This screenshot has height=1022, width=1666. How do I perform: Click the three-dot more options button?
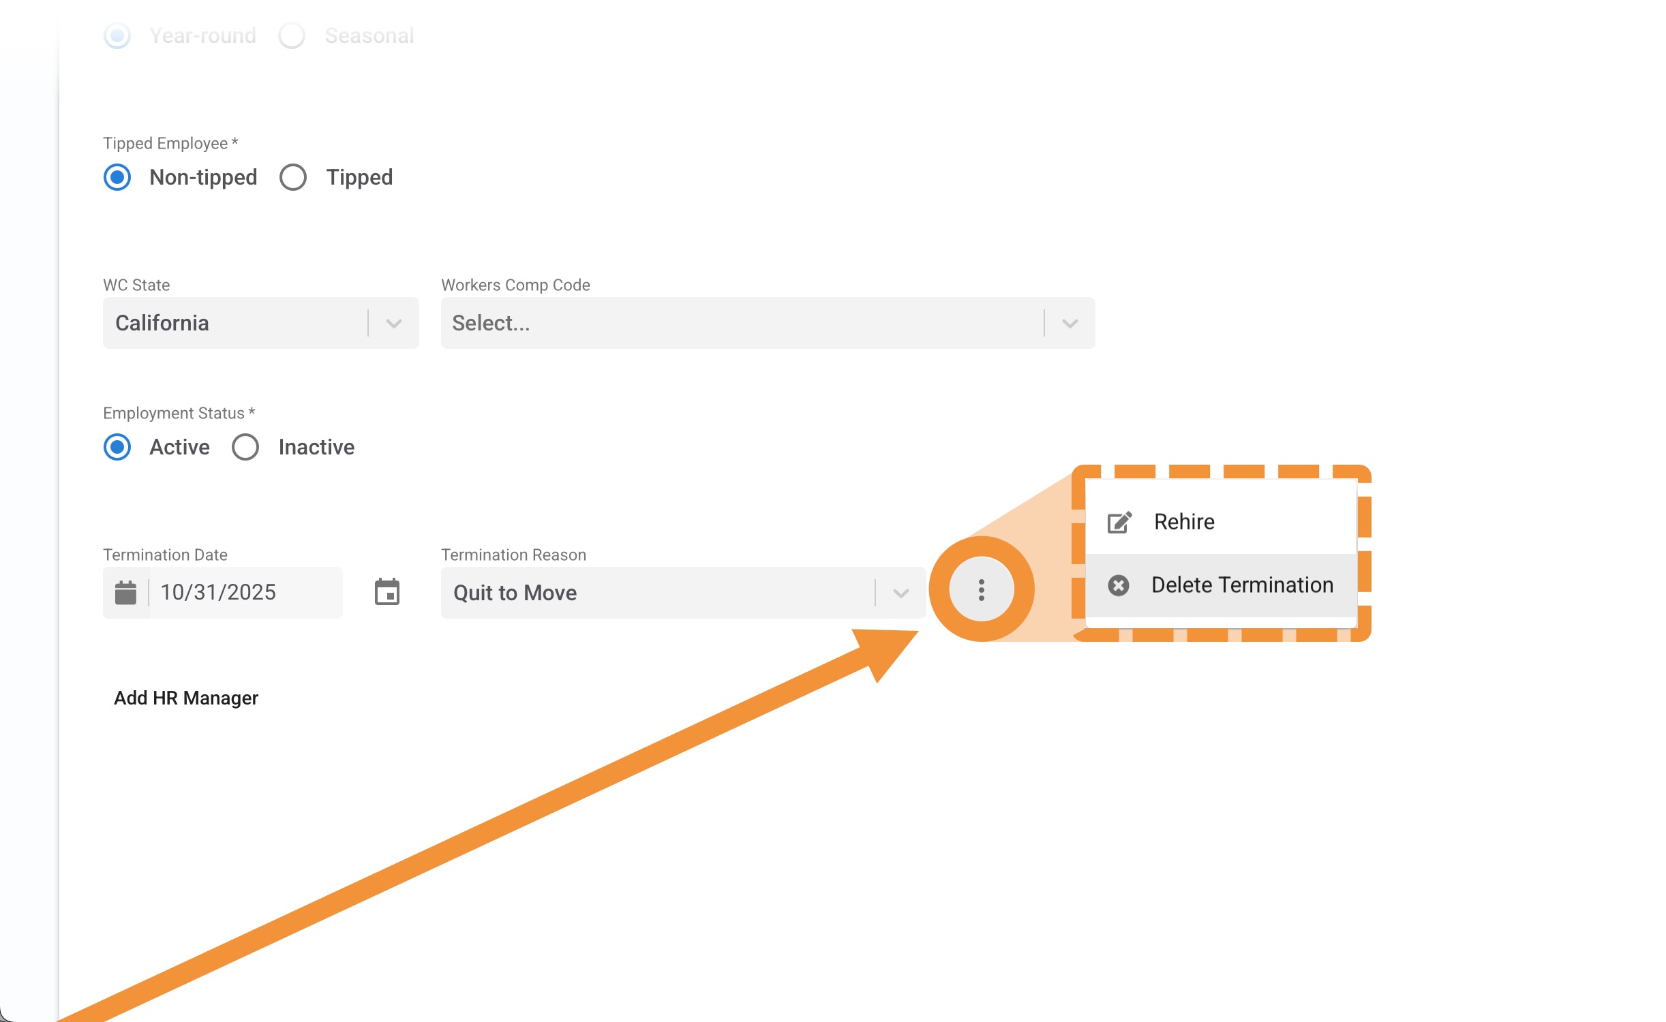coord(981,589)
